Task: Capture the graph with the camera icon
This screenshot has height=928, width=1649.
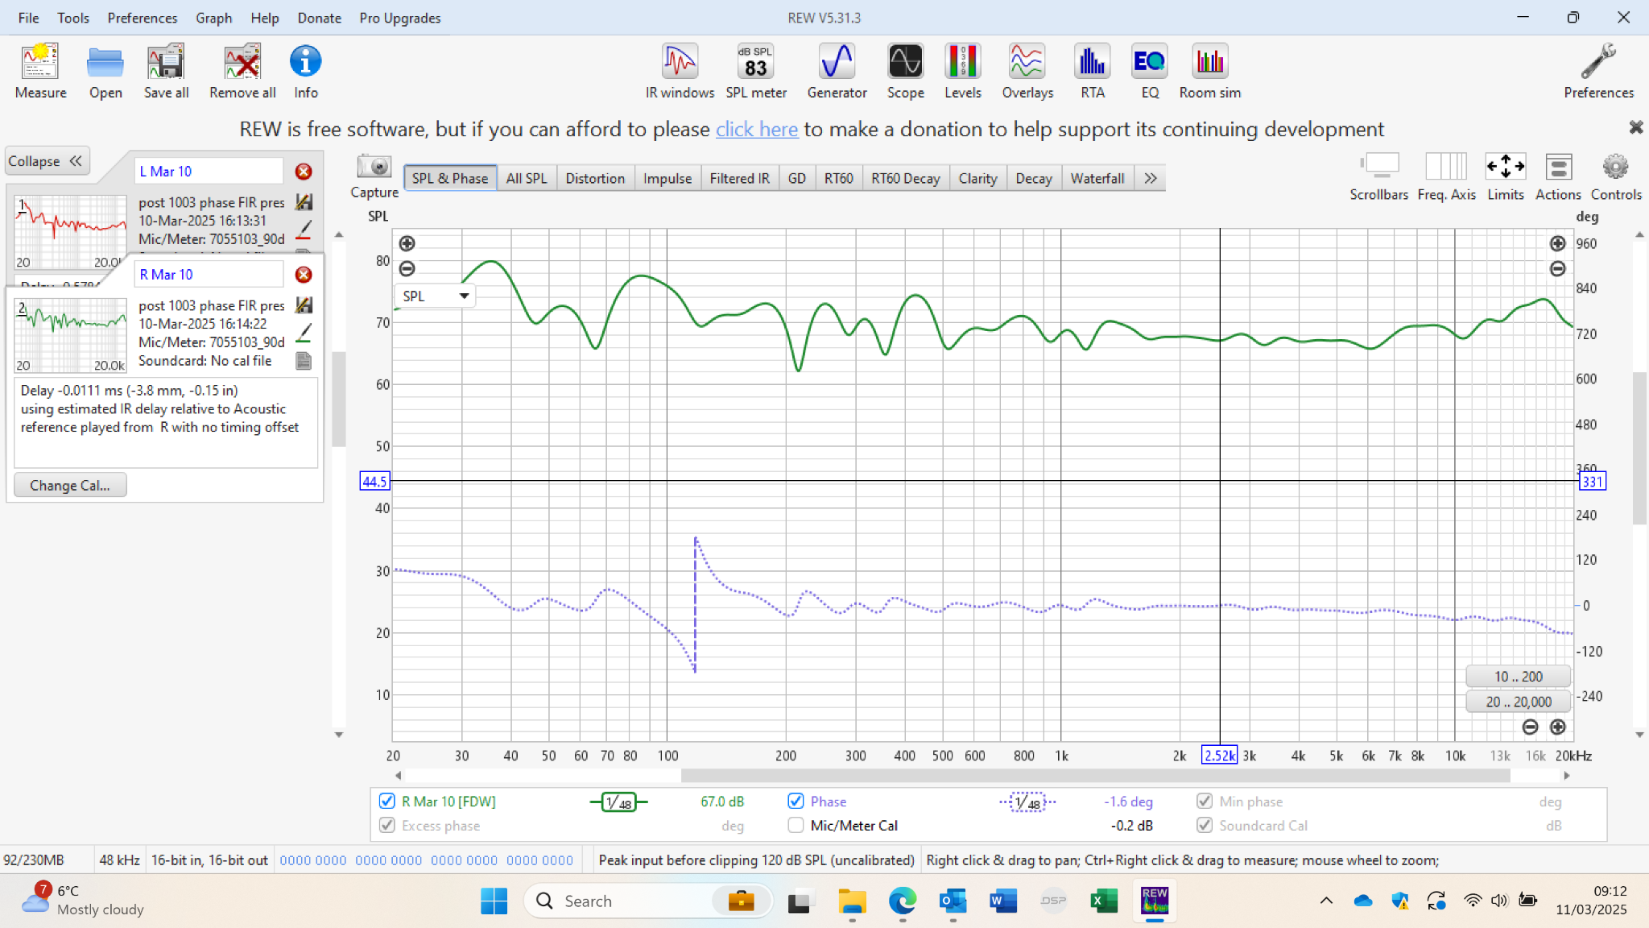Action: pyautogui.click(x=374, y=167)
